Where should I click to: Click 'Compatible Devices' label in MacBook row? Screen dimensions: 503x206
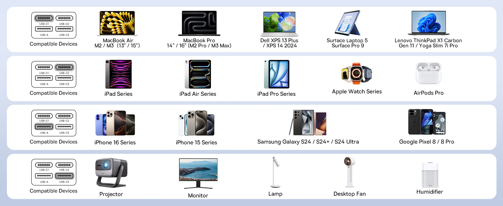54,44
